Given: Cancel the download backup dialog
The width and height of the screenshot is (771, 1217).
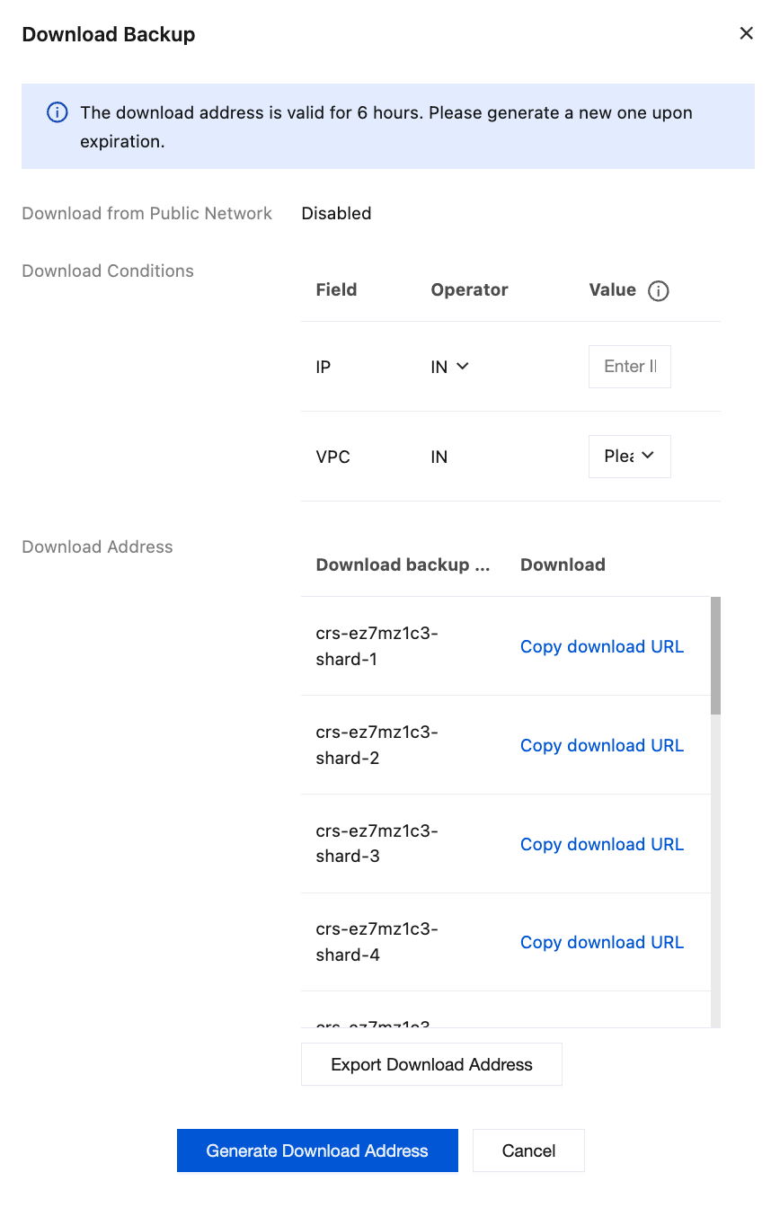Looking at the screenshot, I should click(528, 1151).
